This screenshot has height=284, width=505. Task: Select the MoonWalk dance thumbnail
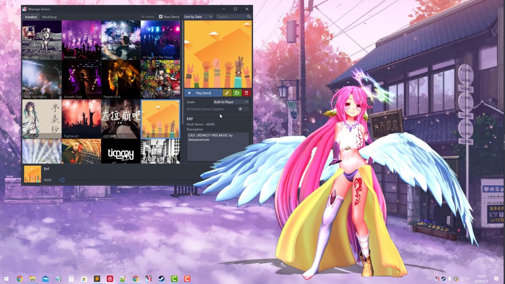coord(42,40)
